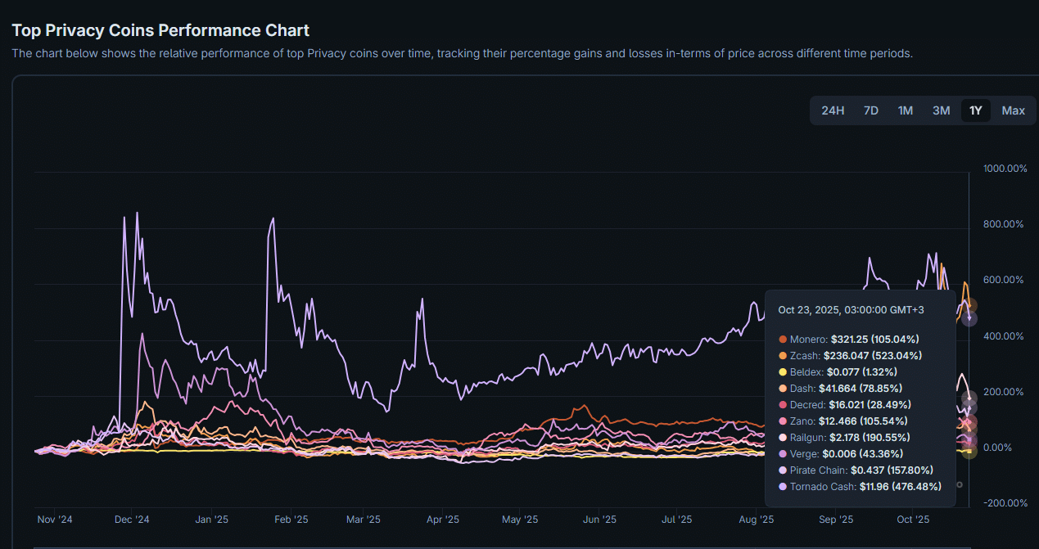Click the active 1Y range button
Viewport: 1039px width, 549px height.
coord(976,110)
